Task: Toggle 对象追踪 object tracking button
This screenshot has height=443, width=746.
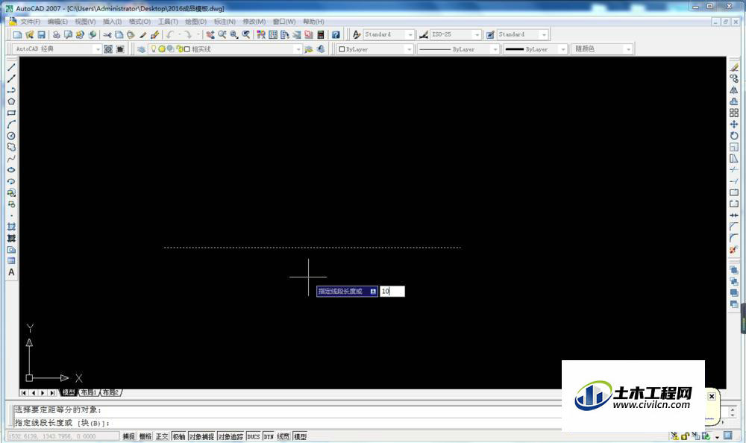Action: point(231,436)
